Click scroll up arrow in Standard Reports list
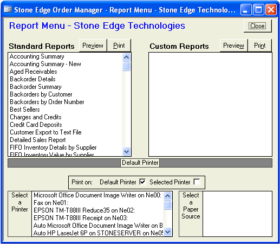This screenshot has height=244, width=280. [126, 57]
